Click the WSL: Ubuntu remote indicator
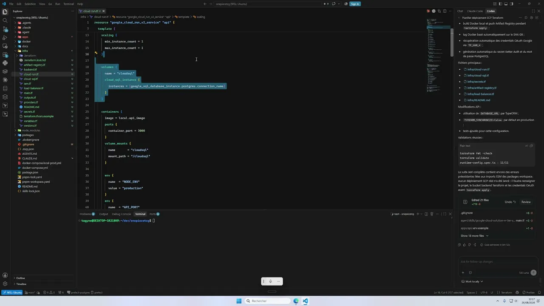This screenshot has width=544, height=306. point(12,292)
